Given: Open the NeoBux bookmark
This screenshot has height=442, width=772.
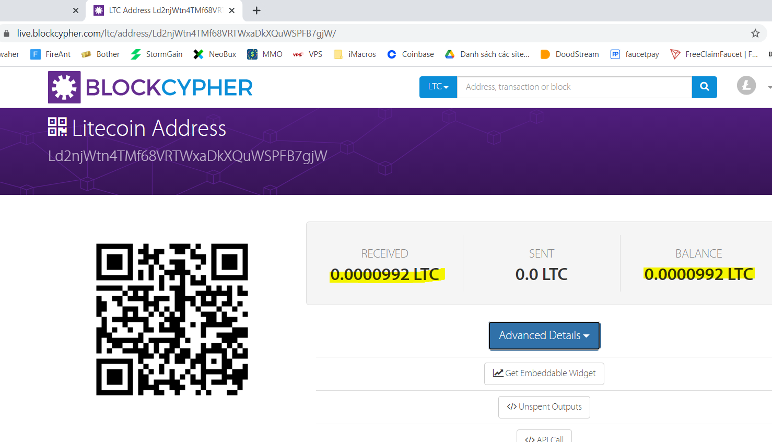Looking at the screenshot, I should coord(215,54).
